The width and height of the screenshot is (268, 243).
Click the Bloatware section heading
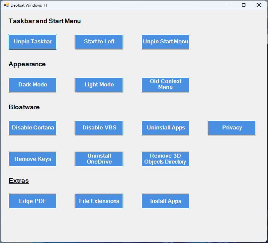tap(24, 107)
